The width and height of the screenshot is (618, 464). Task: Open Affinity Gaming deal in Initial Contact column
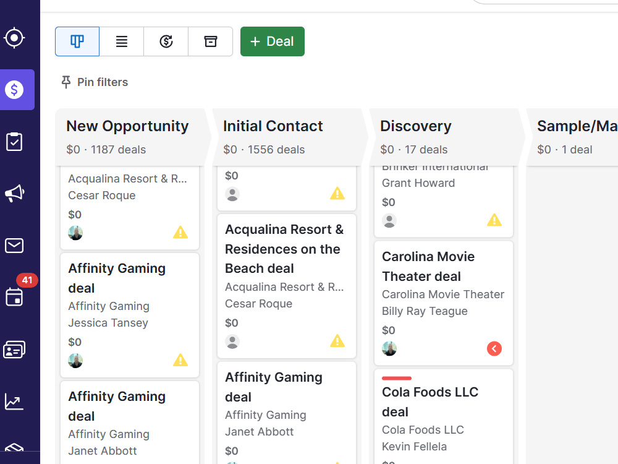tap(287, 413)
